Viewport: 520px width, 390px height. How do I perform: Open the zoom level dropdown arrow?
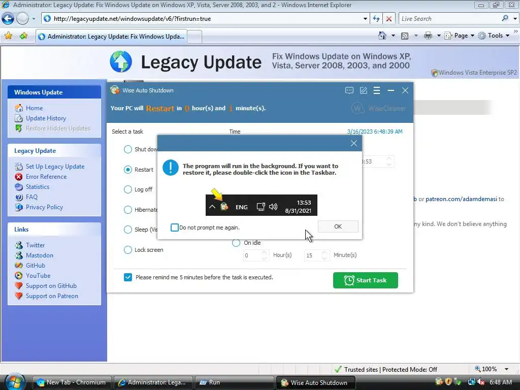[506, 369]
